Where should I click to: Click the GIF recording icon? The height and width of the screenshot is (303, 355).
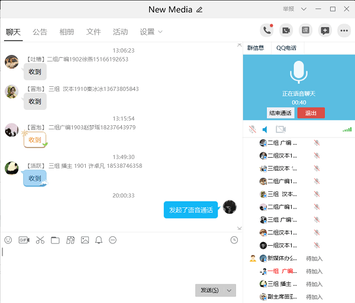click(x=24, y=240)
